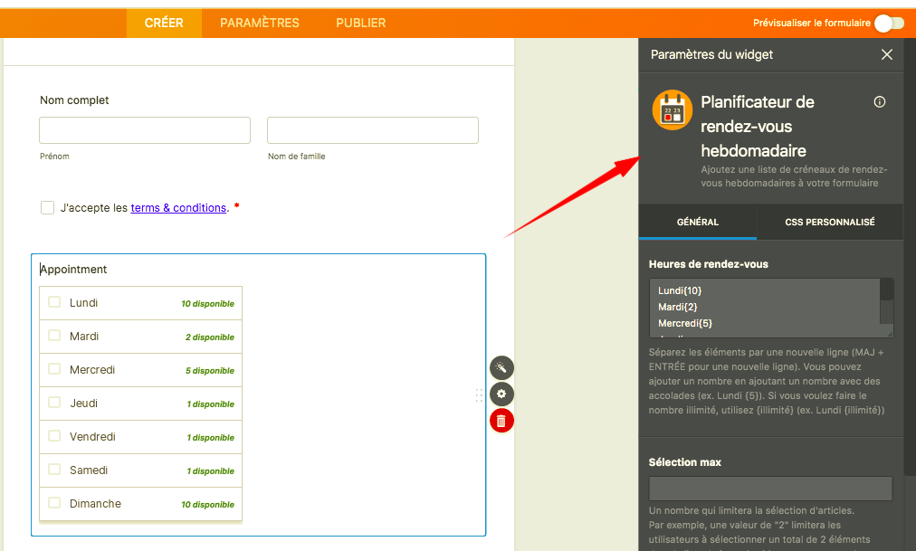
Task: Click the drag handle beside Appointment widget
Action: point(479,395)
